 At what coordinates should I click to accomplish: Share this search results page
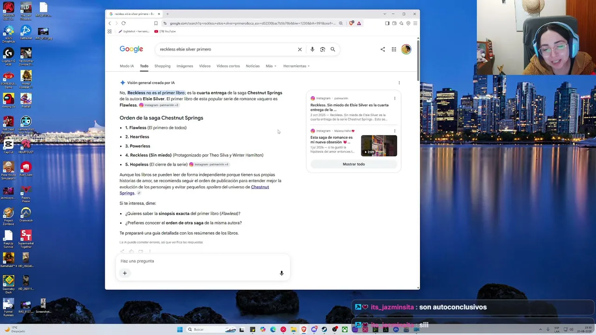pos(383,49)
